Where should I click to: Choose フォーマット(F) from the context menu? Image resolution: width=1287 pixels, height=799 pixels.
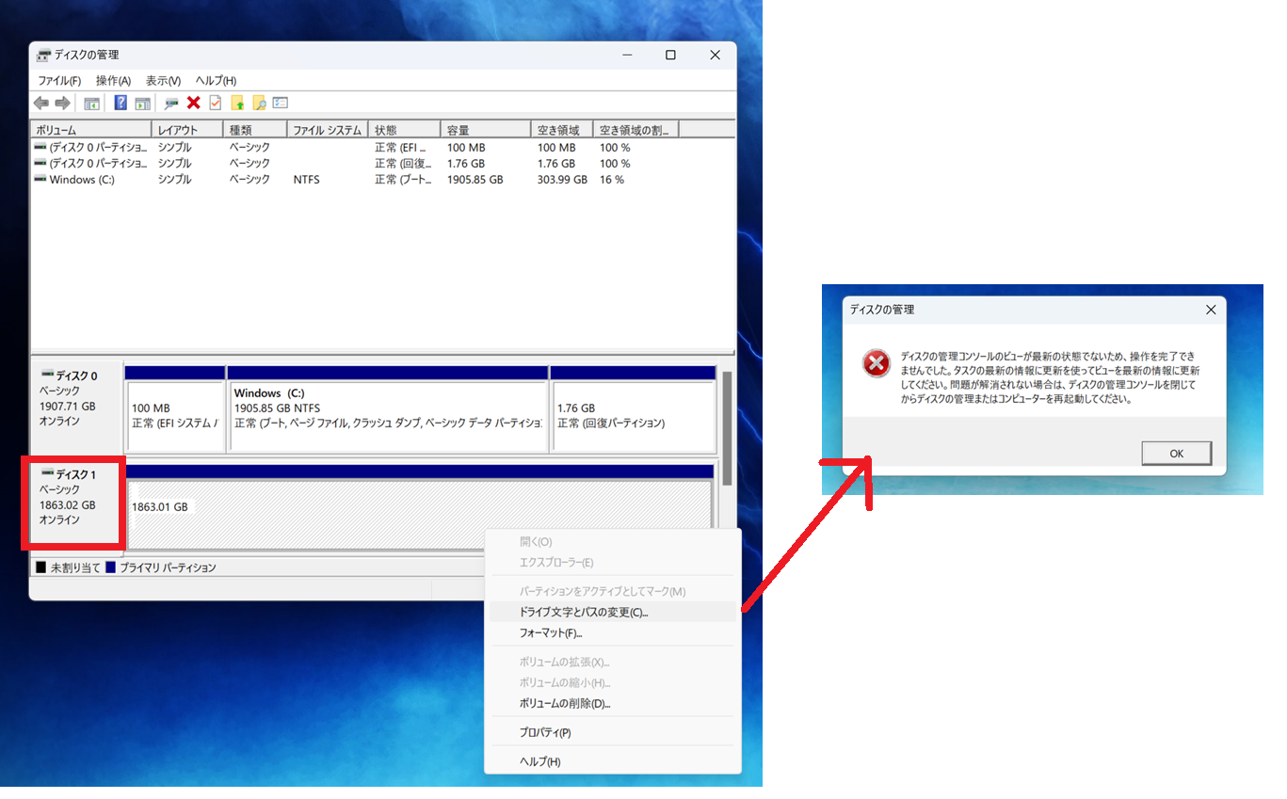tap(553, 634)
